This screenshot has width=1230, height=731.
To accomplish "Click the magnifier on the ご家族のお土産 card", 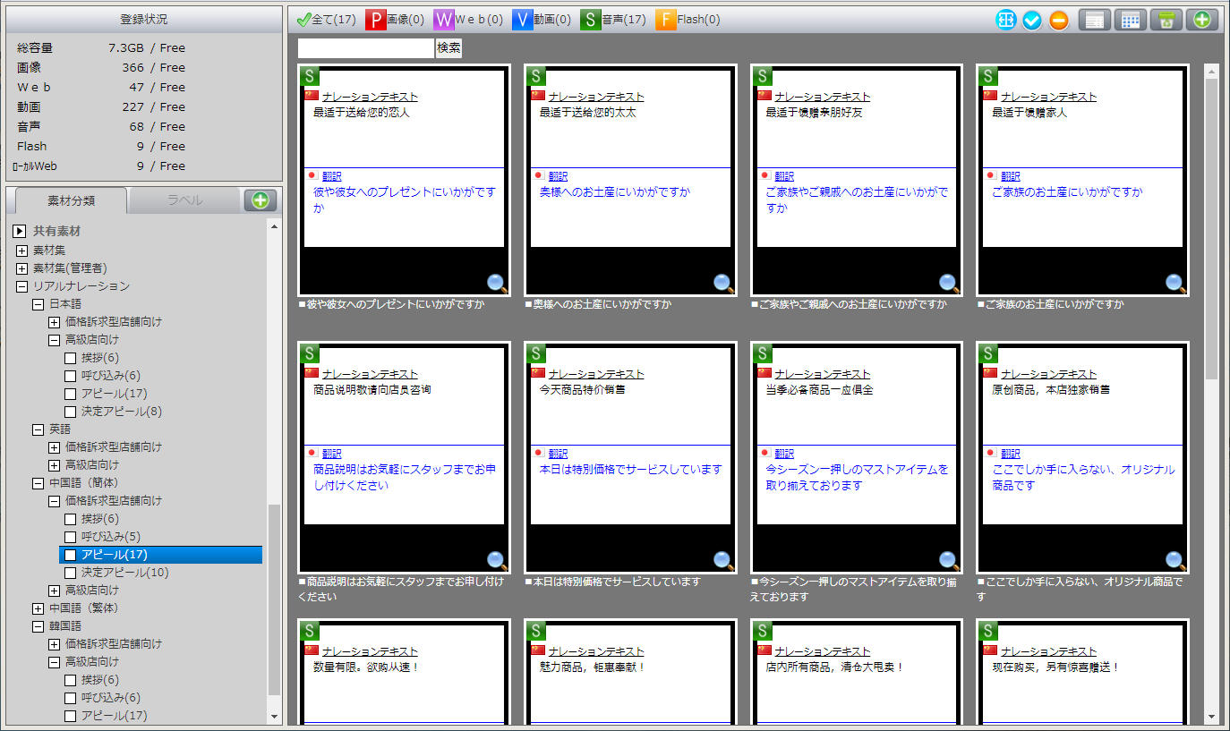I will [x=1176, y=284].
